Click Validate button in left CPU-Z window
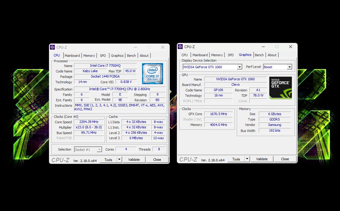This screenshot has width=340, height=211. pos(134,160)
